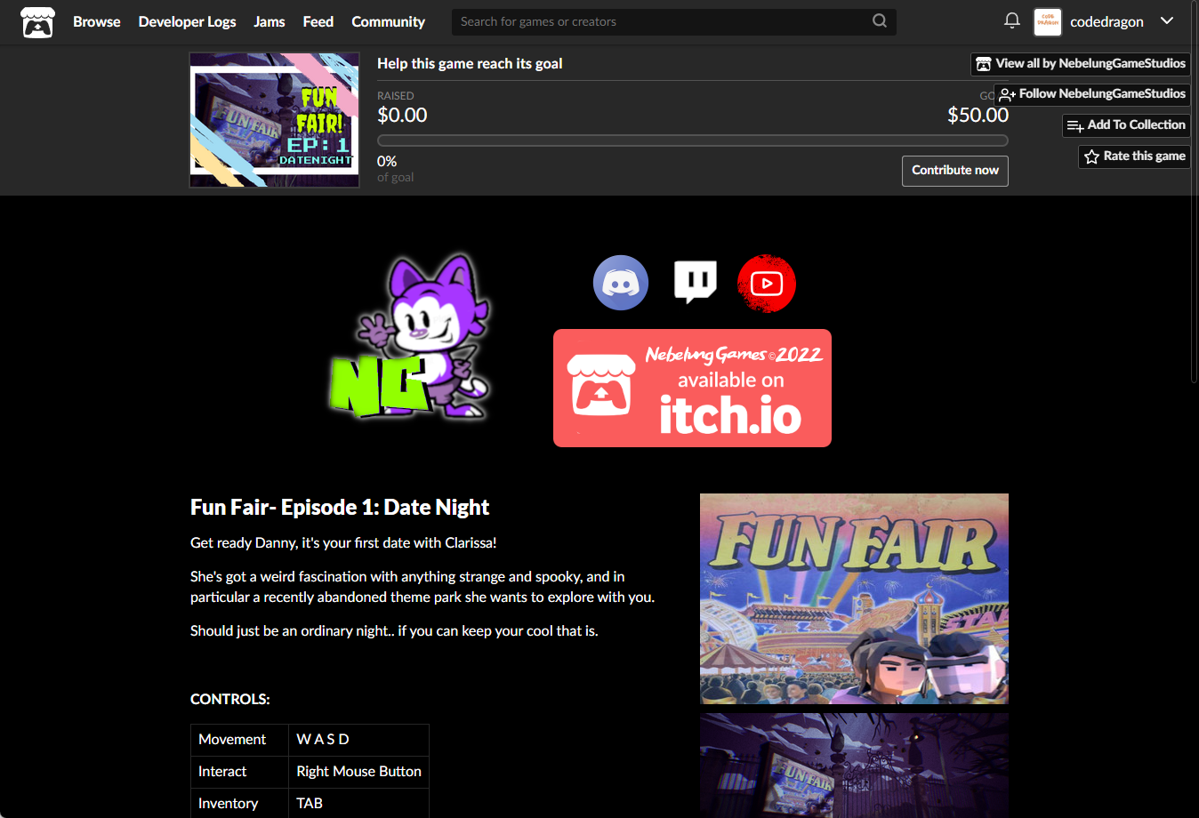
Task: Open the Browse menu
Action: point(96,21)
